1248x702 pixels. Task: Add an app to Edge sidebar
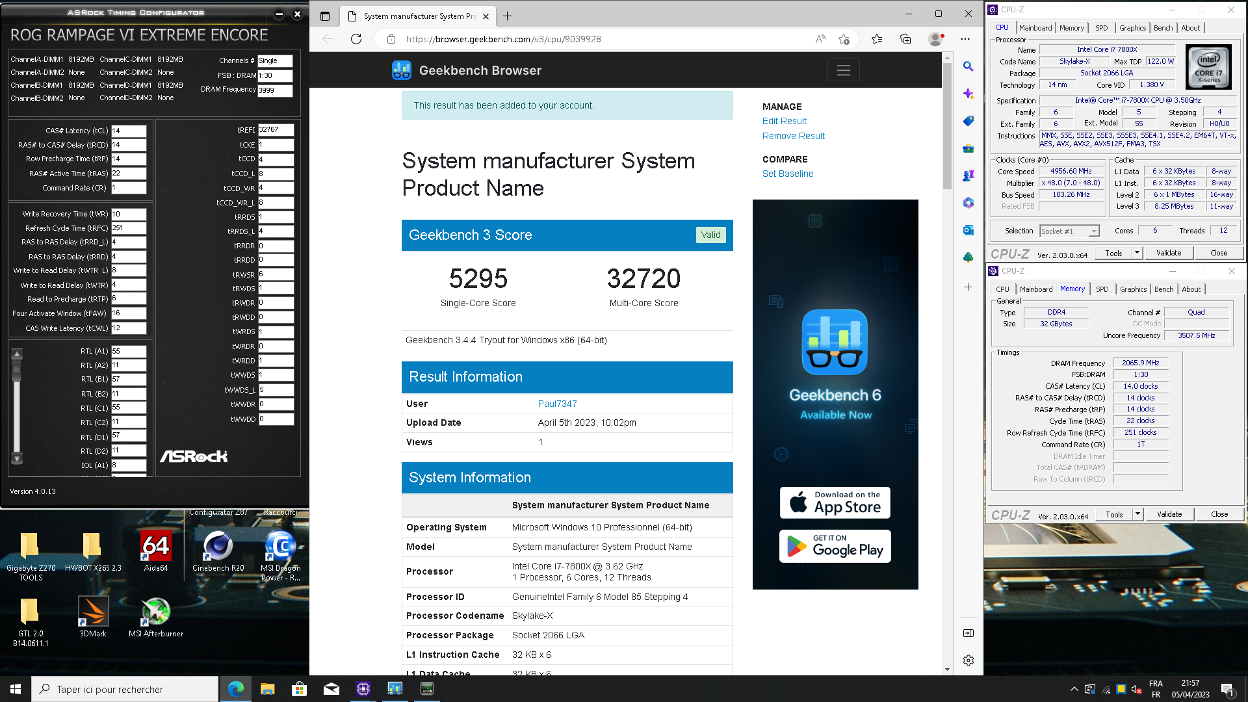click(x=968, y=287)
